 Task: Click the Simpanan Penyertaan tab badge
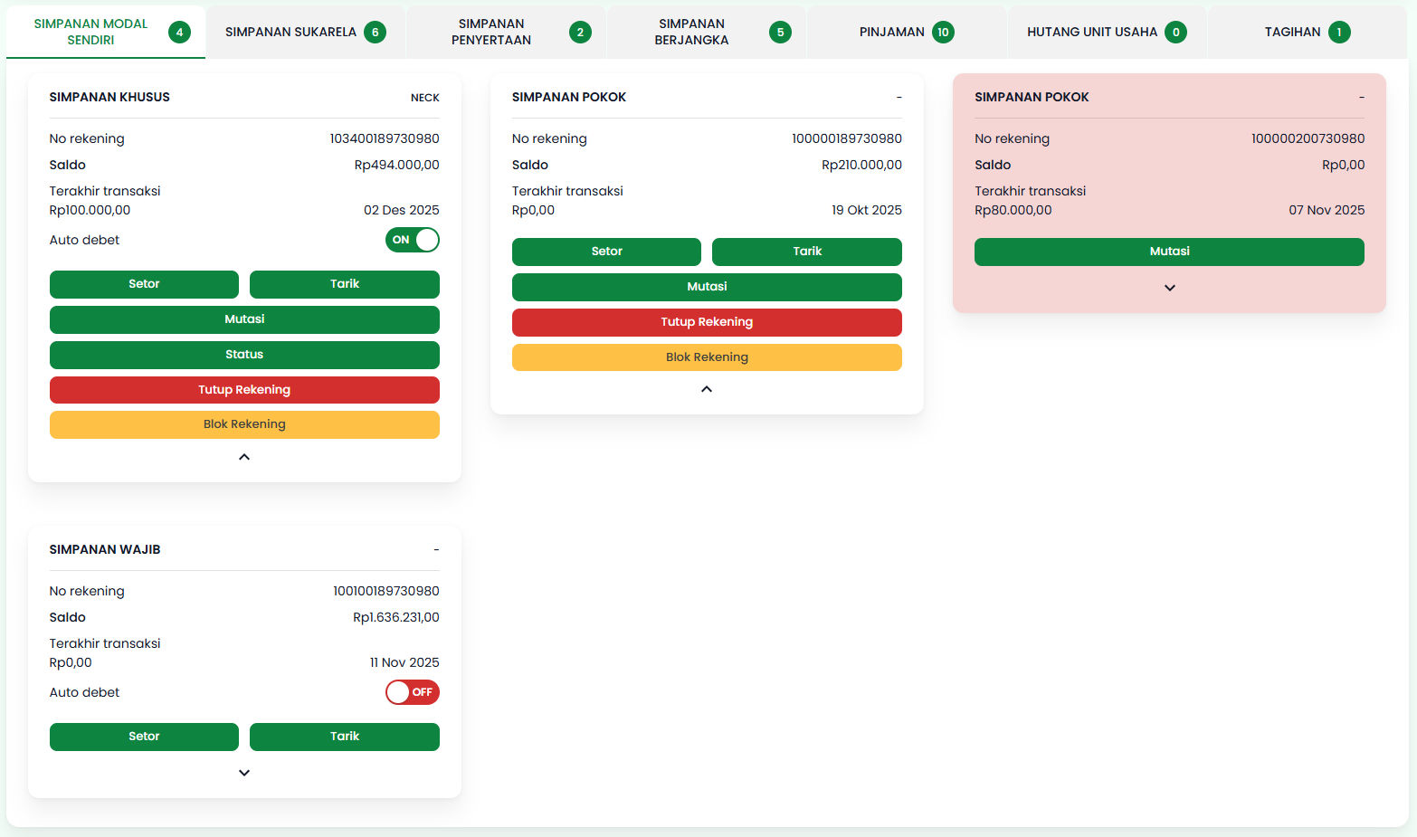click(580, 33)
